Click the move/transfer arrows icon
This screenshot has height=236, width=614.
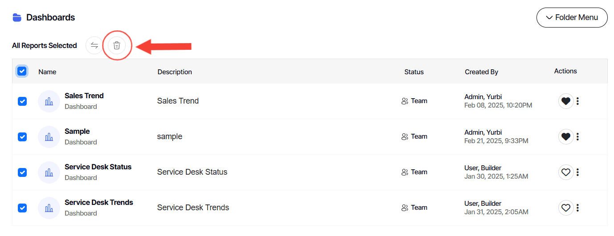(94, 45)
